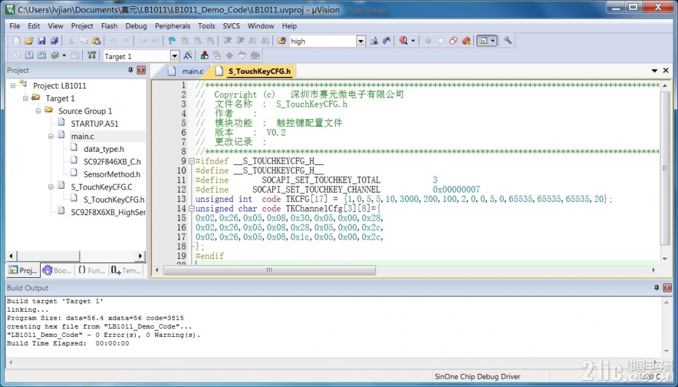Open the Peripherals menu
Viewport: 678px width, 387px height.
(x=173, y=26)
